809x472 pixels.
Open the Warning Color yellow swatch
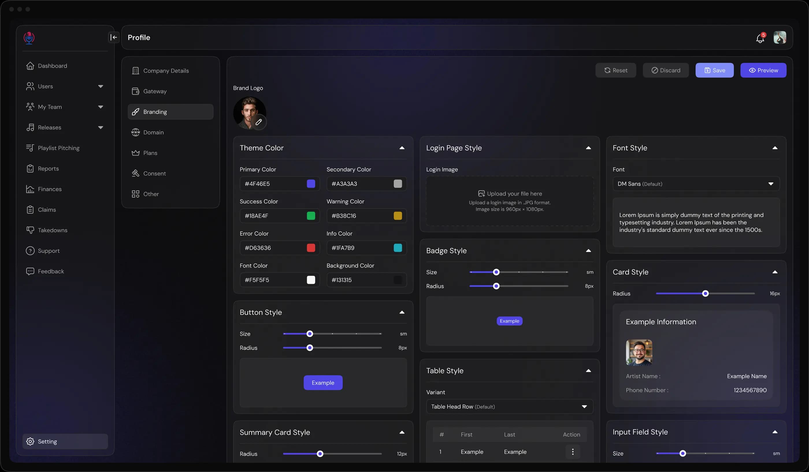(x=398, y=216)
